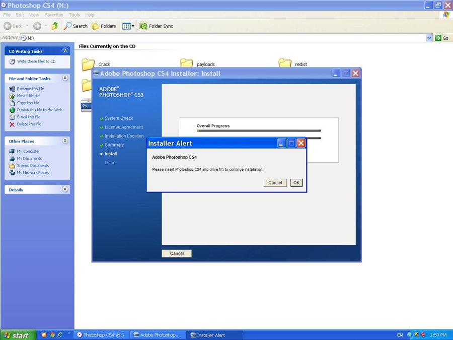The height and width of the screenshot is (340, 453).
Task: Expand the address bar dropdown arrow
Action: [x=429, y=38]
